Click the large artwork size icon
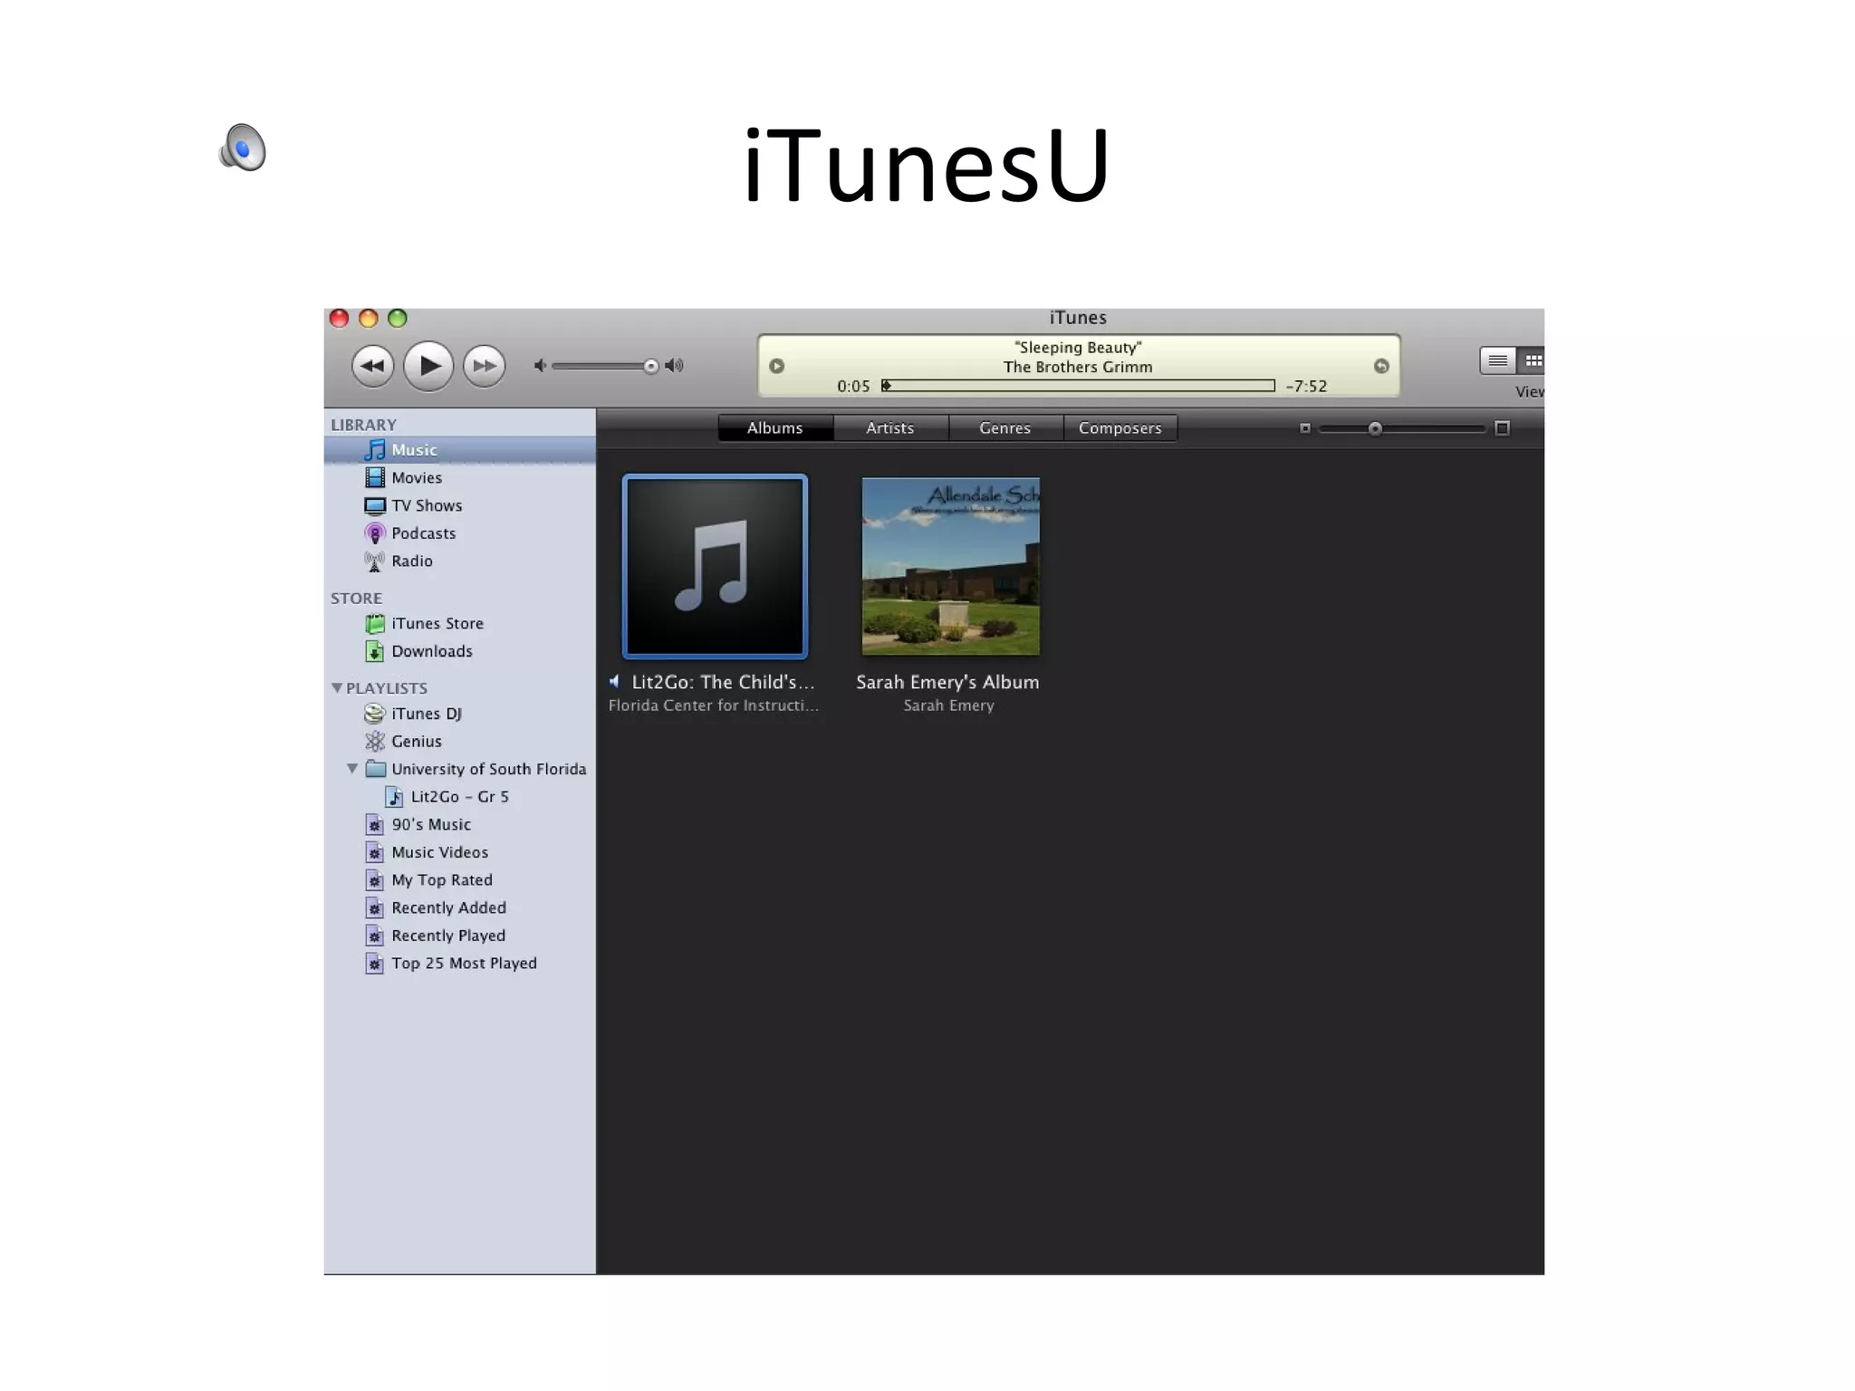 pyautogui.click(x=1502, y=428)
